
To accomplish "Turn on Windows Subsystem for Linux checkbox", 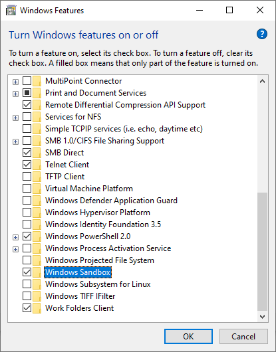I will [27, 284].
